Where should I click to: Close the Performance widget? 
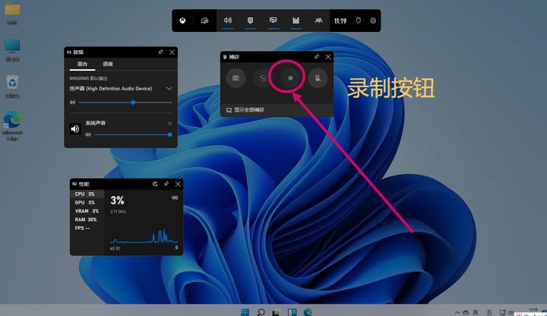click(x=178, y=184)
